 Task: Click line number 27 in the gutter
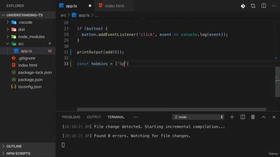66,28
